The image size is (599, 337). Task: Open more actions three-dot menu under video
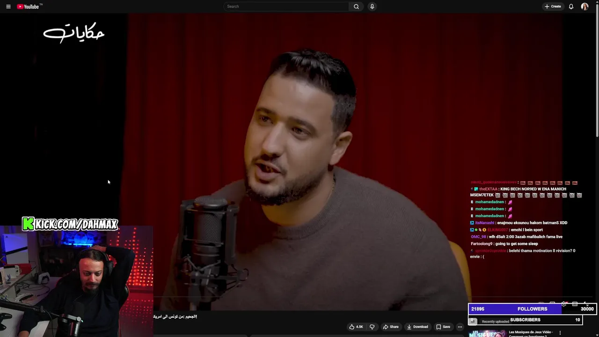[460, 327]
